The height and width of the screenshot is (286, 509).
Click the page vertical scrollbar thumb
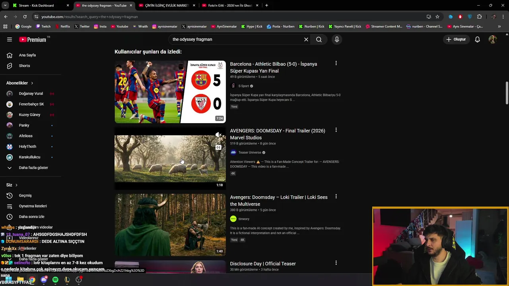click(x=507, y=92)
